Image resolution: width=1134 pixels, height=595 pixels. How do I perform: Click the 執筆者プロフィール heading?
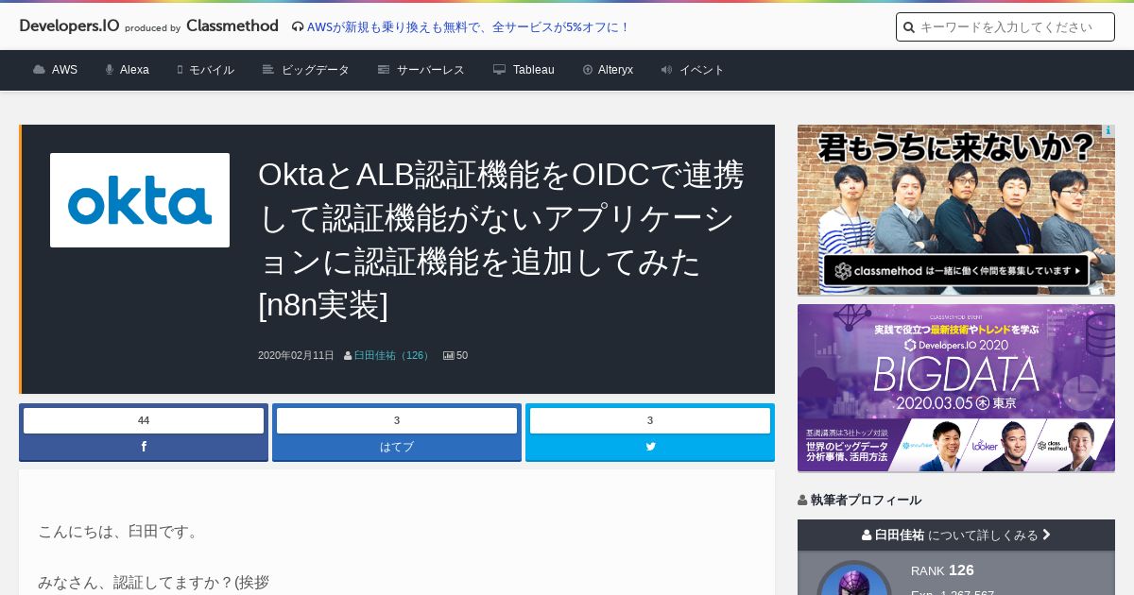tap(859, 501)
